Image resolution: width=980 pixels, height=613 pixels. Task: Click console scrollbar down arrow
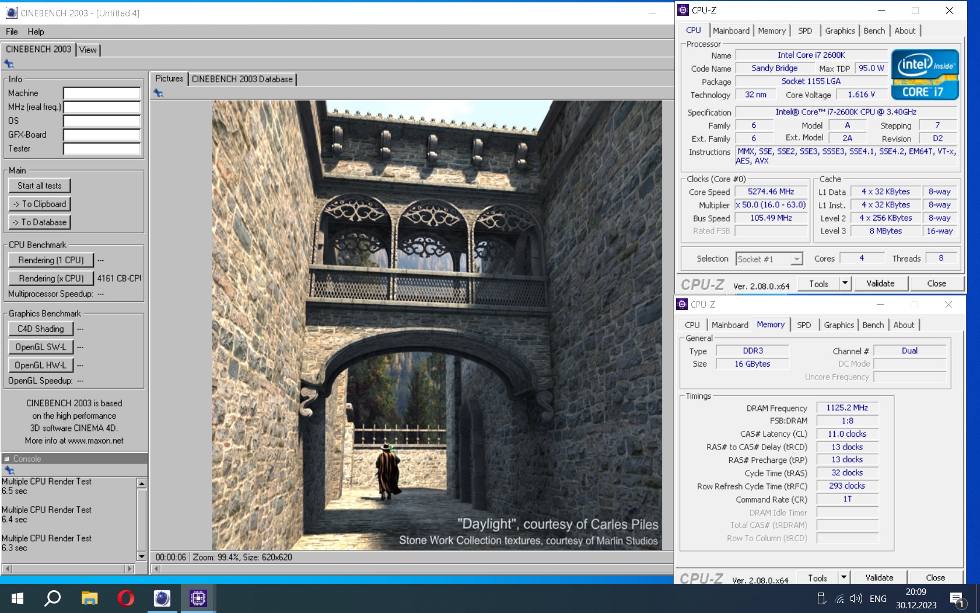coord(142,556)
